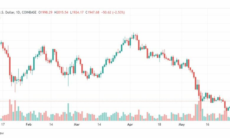The image size is (230, 138).
Task: Click the partial TradingView text at bottom-left
Action: pyautogui.click(x=2, y=133)
